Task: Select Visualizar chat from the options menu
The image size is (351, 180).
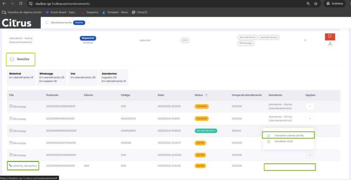Action: click(x=283, y=141)
